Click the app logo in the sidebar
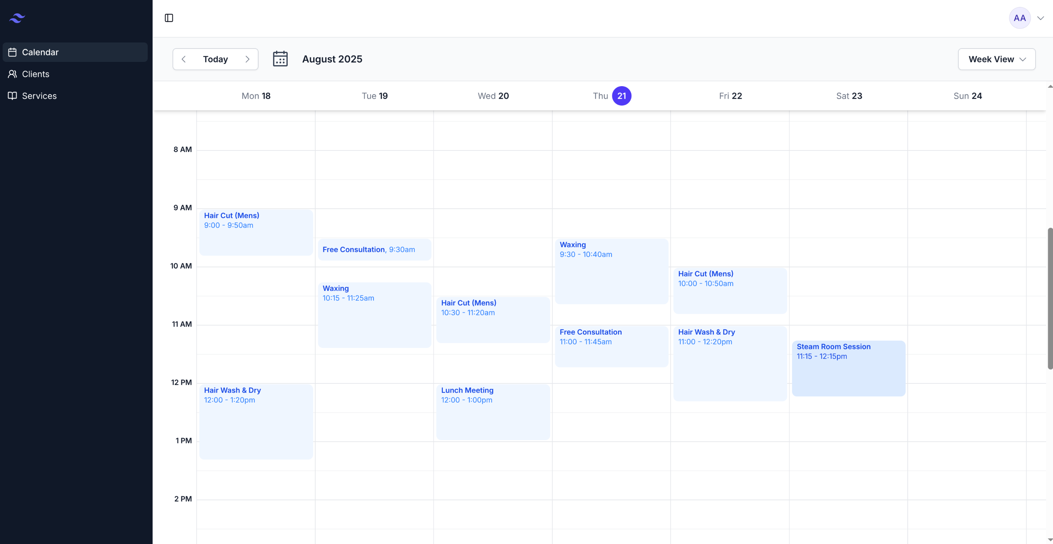This screenshot has height=544, width=1053. click(17, 18)
